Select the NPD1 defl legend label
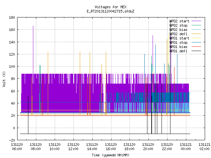211x158 pixels. tap(178, 51)
